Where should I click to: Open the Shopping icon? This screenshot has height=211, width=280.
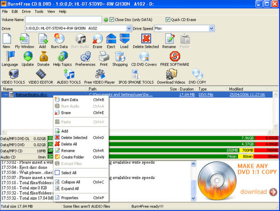point(120,56)
